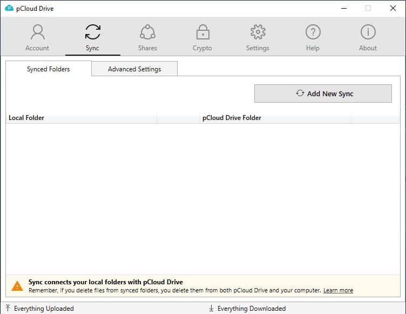Open the Account section
This screenshot has height=314, width=406.
click(x=37, y=37)
